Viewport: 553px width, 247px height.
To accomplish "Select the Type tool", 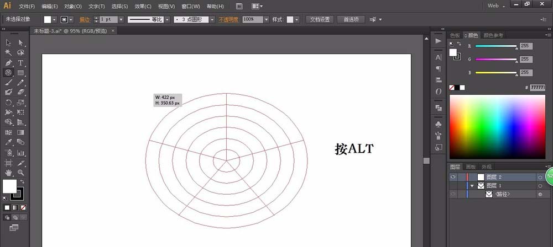I will pyautogui.click(x=21, y=63).
